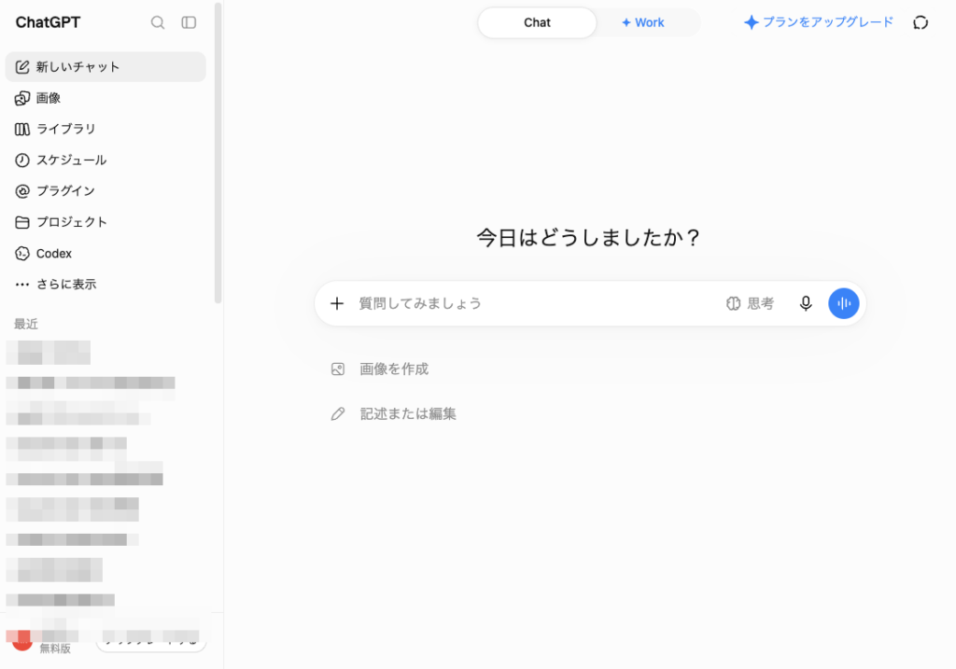Screen dimensions: 956x669
Task: Open 新しいチャット with the pencil icon
Action: (x=22, y=67)
